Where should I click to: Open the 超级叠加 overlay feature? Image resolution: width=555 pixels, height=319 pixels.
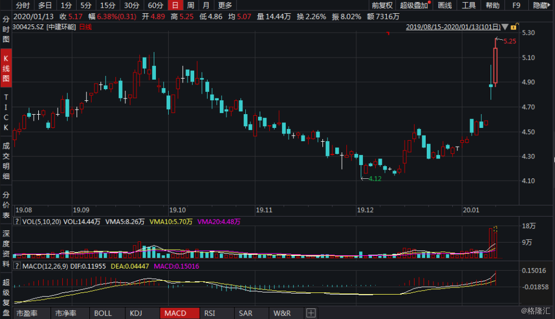tap(414, 5)
